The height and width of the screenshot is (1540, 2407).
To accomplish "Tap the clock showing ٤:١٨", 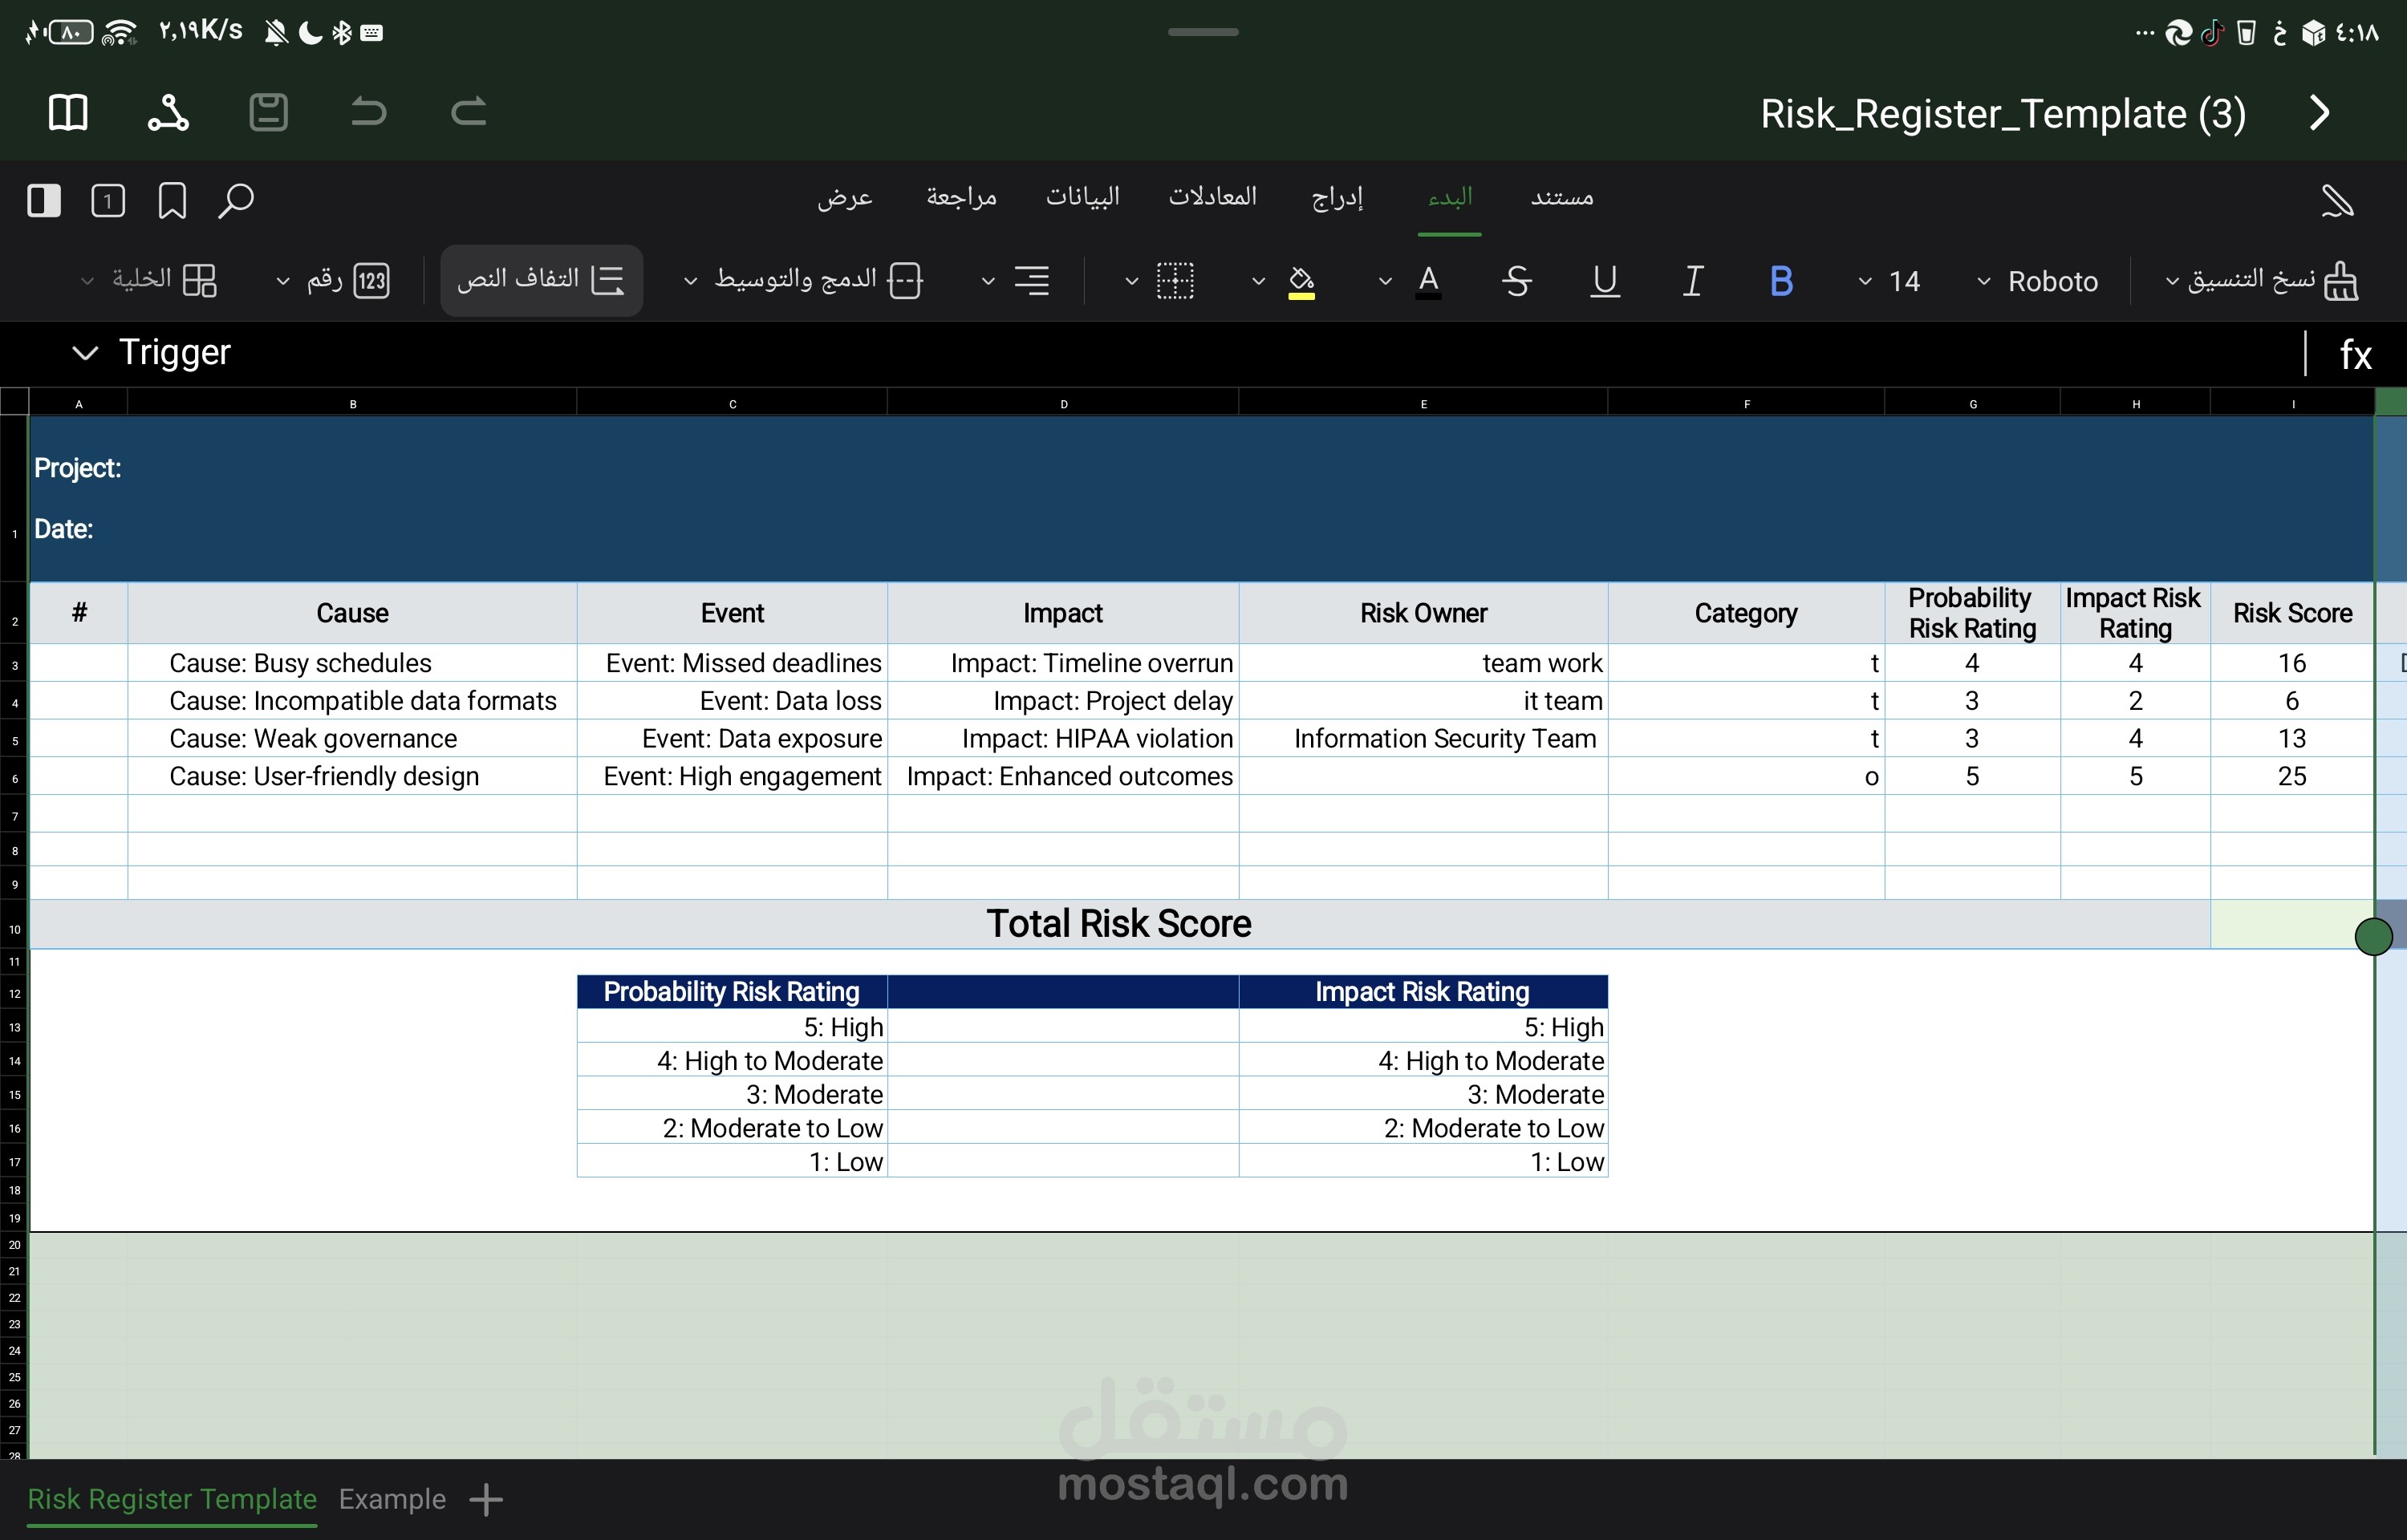I will point(2358,33).
